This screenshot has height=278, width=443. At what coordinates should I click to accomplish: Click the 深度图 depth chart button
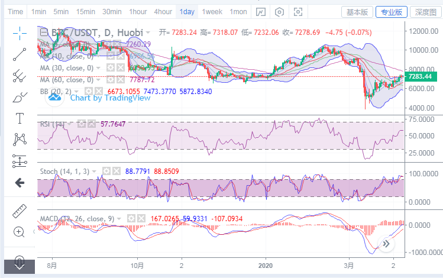425,12
